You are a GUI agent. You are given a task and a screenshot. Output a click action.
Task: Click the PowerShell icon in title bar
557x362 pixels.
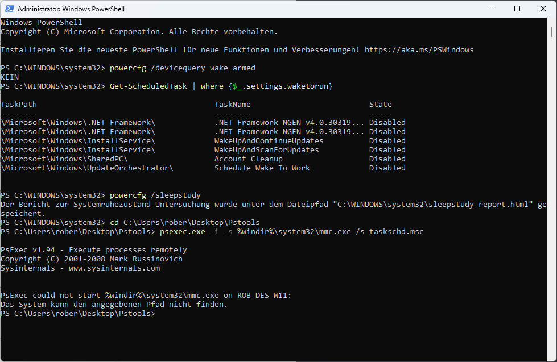coord(9,9)
